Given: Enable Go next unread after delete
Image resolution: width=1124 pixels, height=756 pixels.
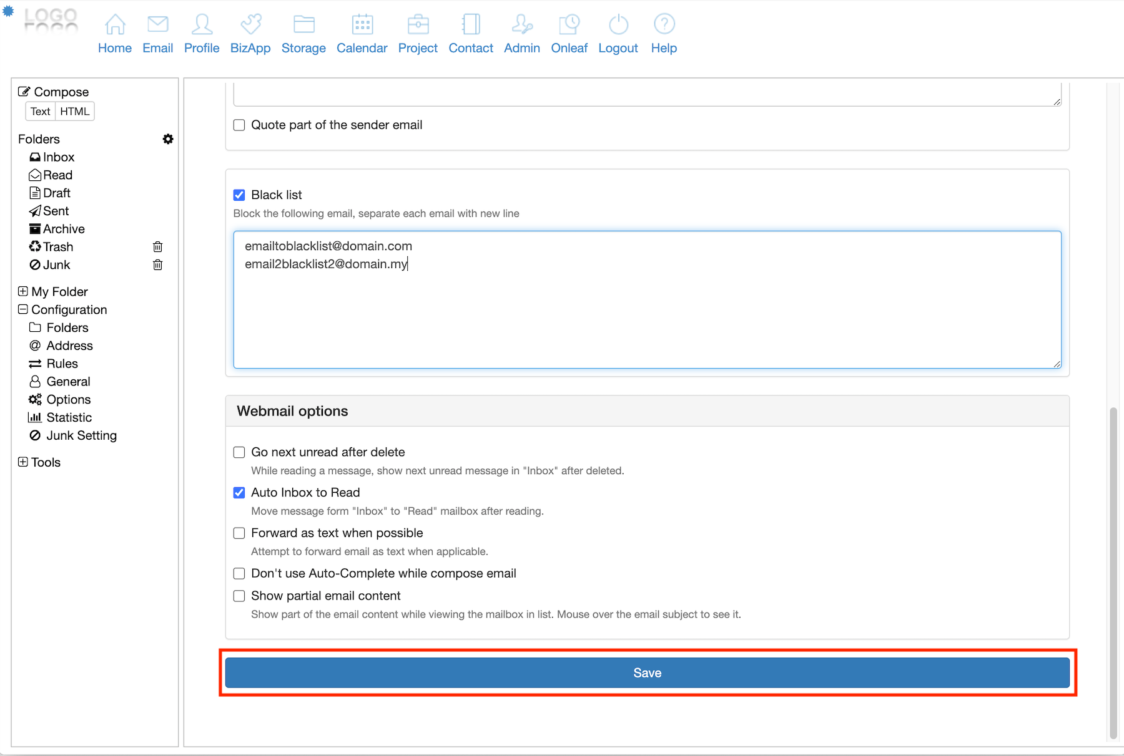Looking at the screenshot, I should click(239, 452).
